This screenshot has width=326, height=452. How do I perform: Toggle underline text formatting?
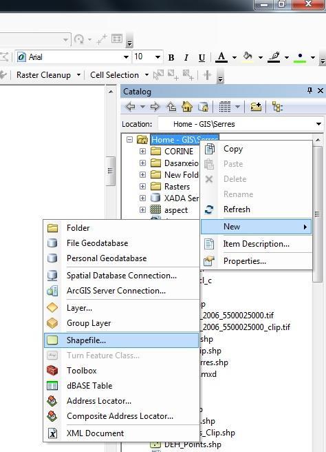[x=202, y=58]
